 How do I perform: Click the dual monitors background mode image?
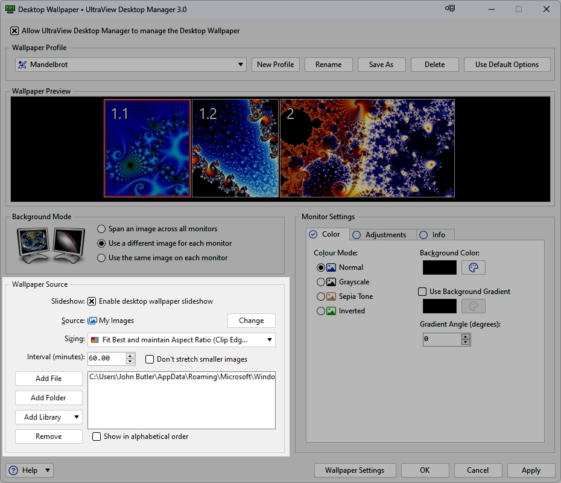pyautogui.click(x=51, y=245)
